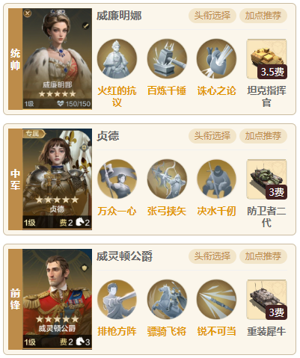Open the 火红的抗议 skill icon
This screenshot has height=358, width=300.
pos(117,59)
